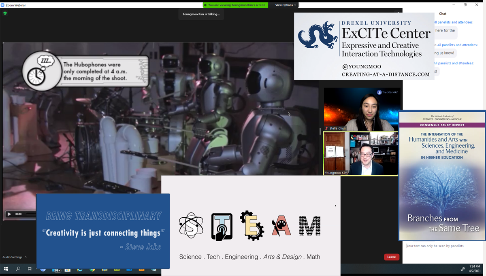Image resolution: width=486 pixels, height=276 pixels.
Task: Expand the Audio Settings caret menu
Action: click(26, 257)
